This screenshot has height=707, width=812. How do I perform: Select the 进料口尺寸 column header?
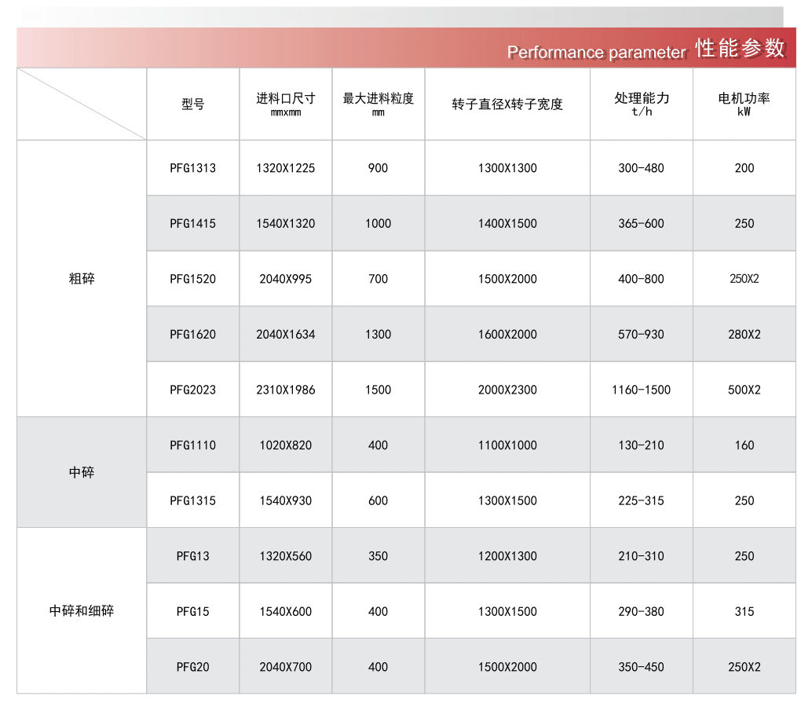(285, 104)
